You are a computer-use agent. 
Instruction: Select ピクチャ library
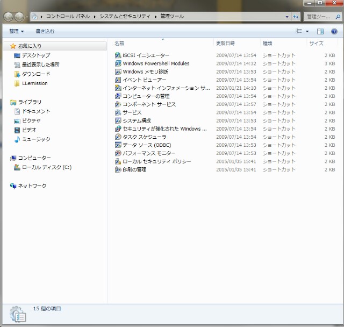pyautogui.click(x=31, y=120)
